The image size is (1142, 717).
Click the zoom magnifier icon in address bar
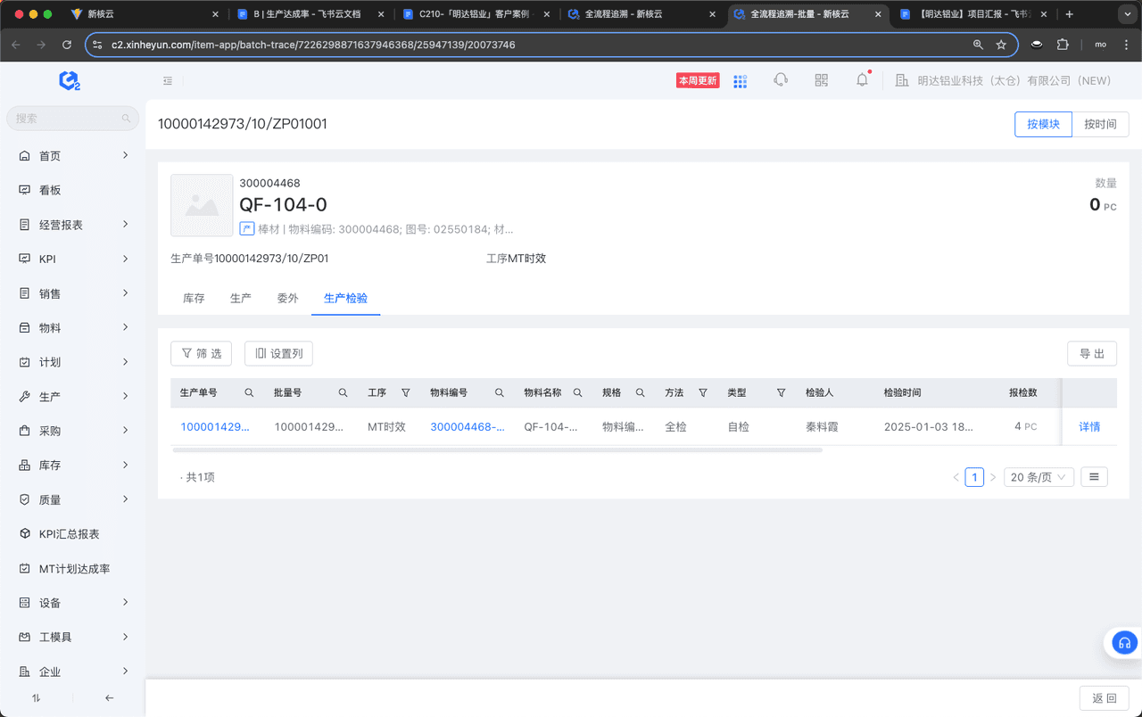point(978,45)
